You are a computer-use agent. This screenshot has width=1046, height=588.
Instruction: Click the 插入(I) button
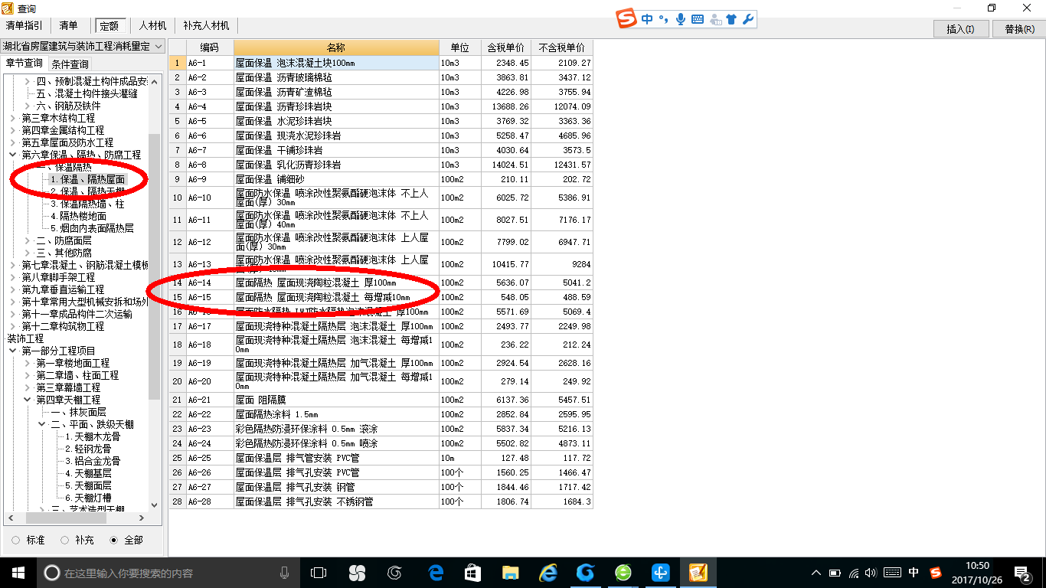coord(960,29)
